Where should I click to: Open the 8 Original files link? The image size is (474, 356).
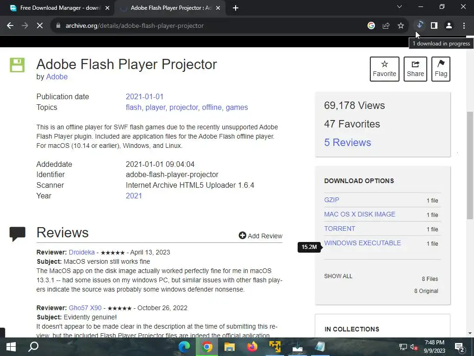point(426,291)
